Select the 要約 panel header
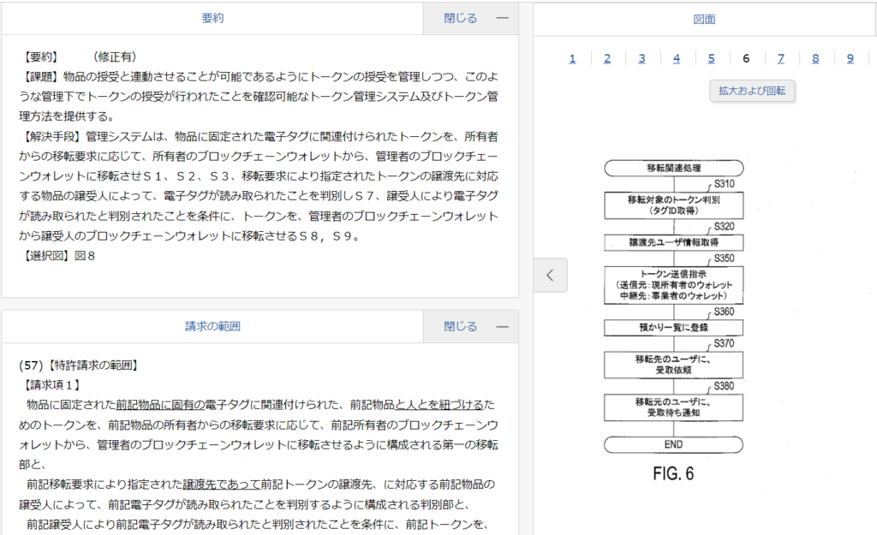Viewport: 877px width, 535px height. (x=212, y=19)
